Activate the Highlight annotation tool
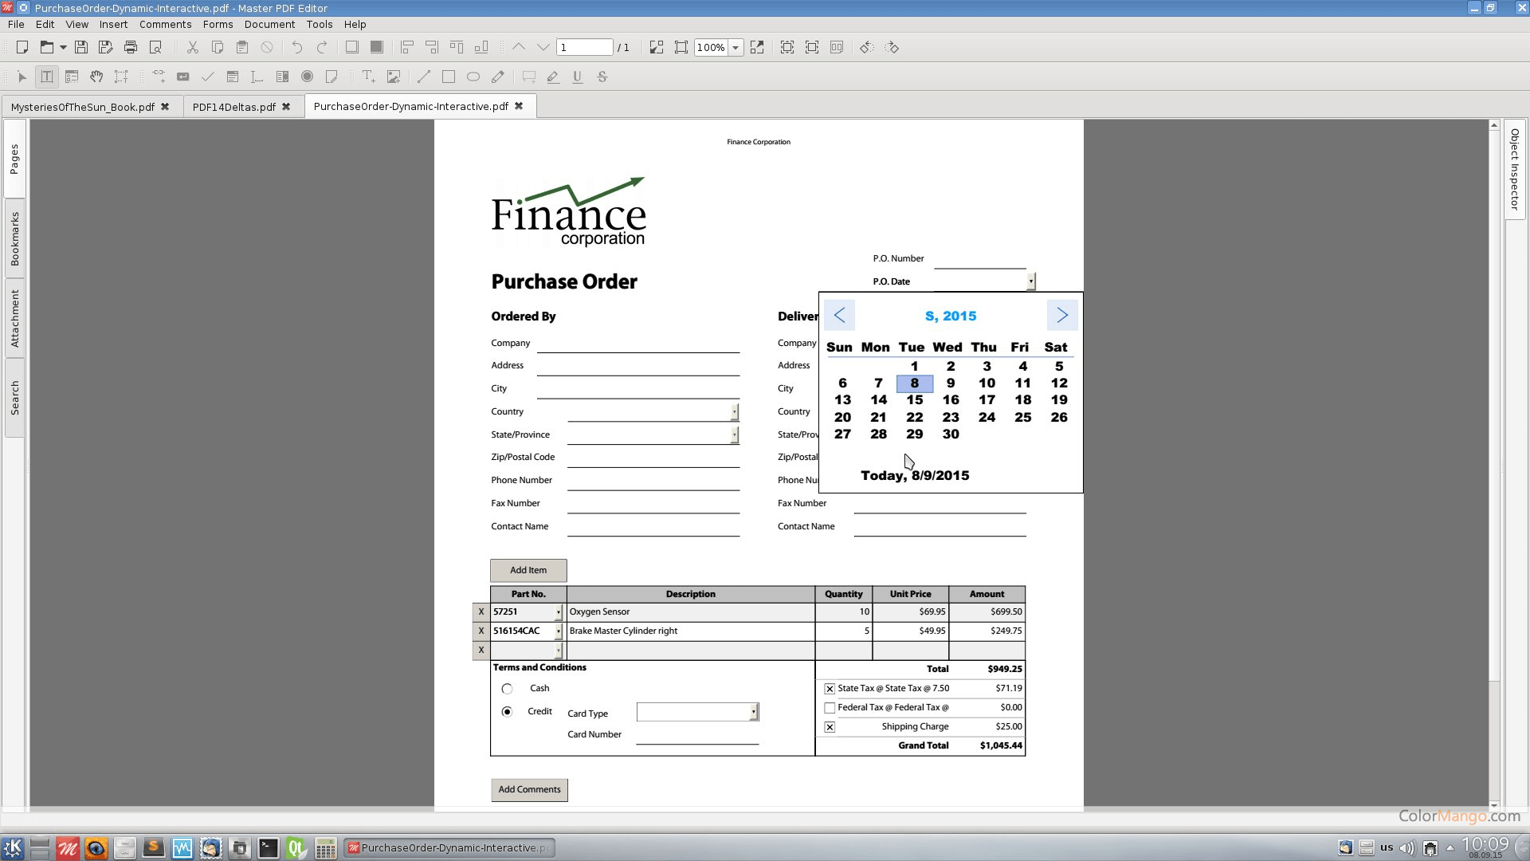Viewport: 1530px width, 861px height. 553,77
